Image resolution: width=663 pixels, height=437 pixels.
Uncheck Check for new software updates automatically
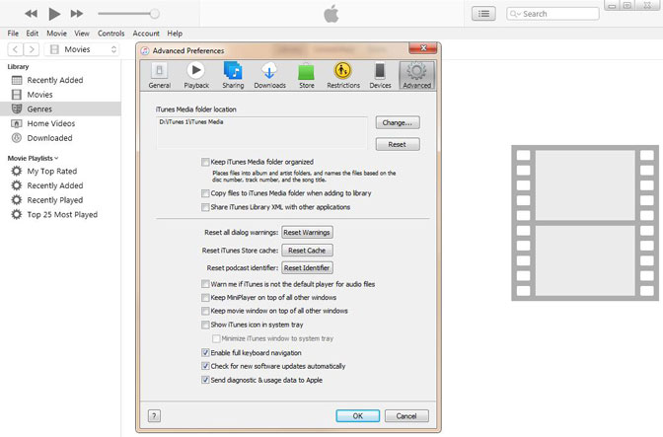[205, 366]
